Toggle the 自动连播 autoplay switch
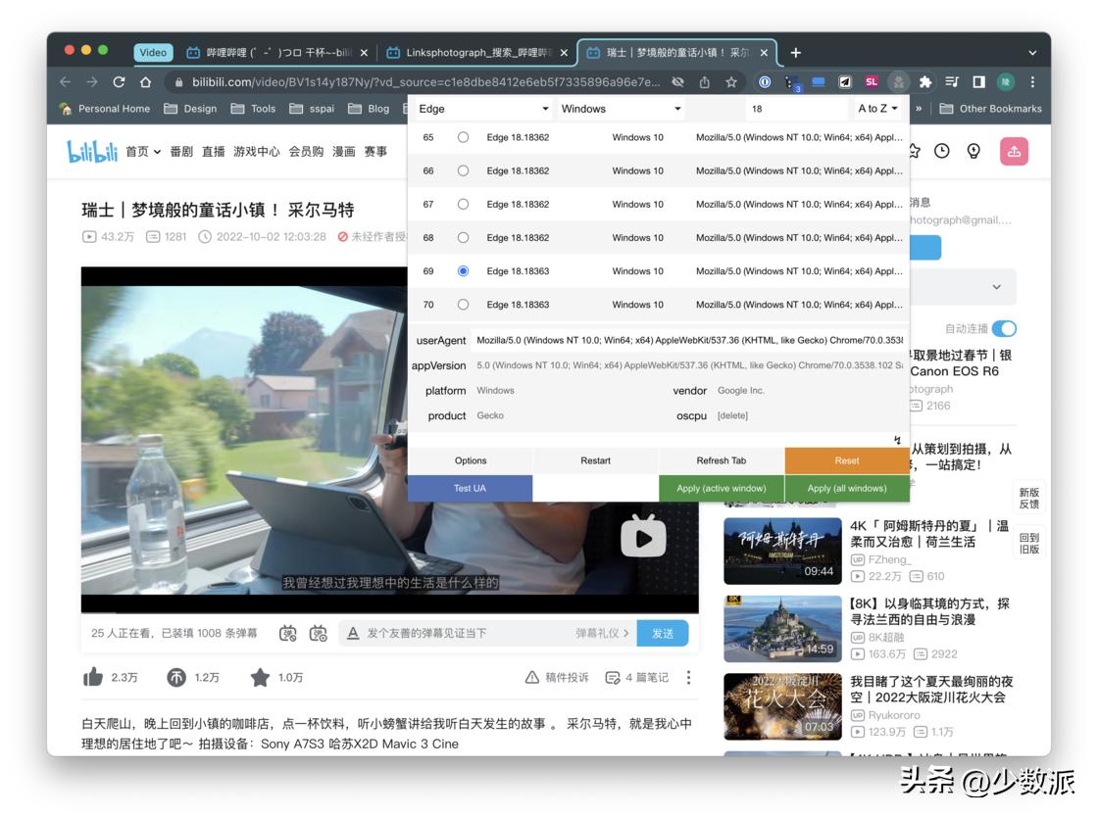 click(x=1003, y=328)
